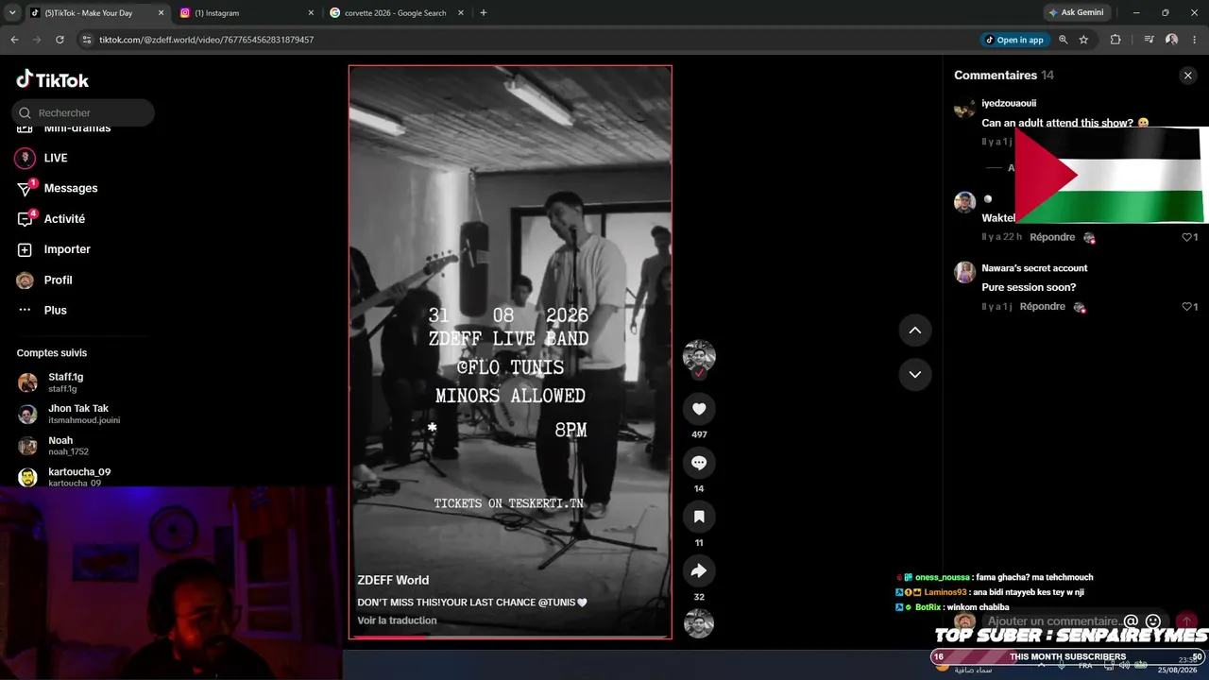Open the emoji picker in comment box

1152,621
